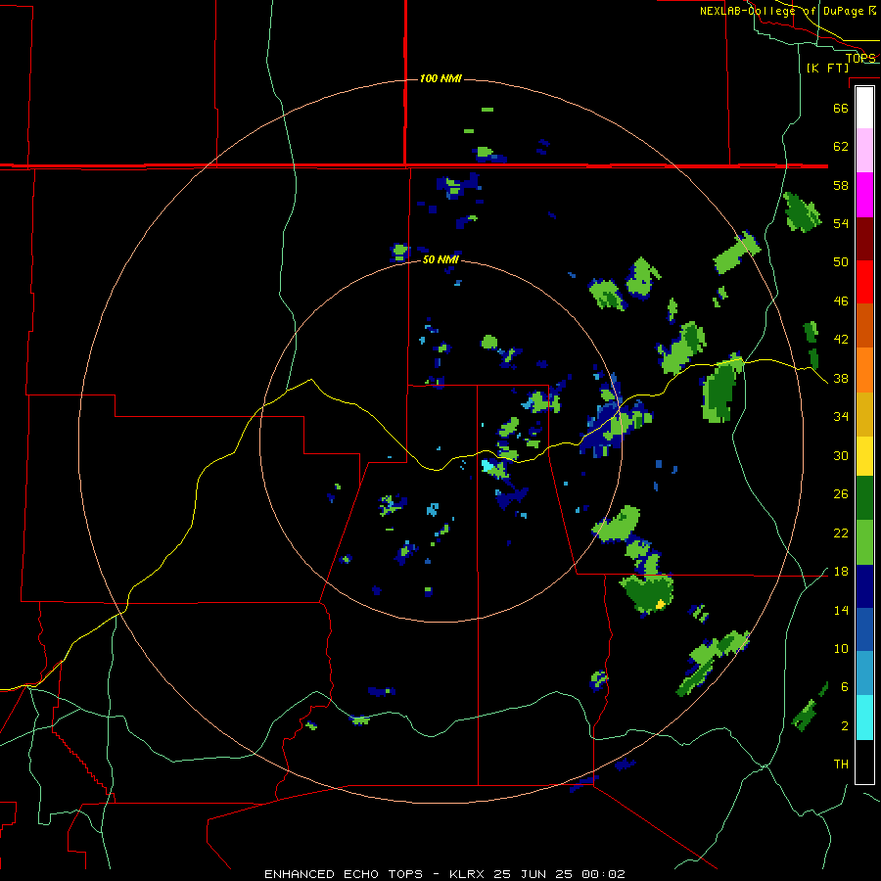Pick the white swatch in the tops legend
Image resolution: width=881 pixels, height=881 pixels.
[864, 108]
